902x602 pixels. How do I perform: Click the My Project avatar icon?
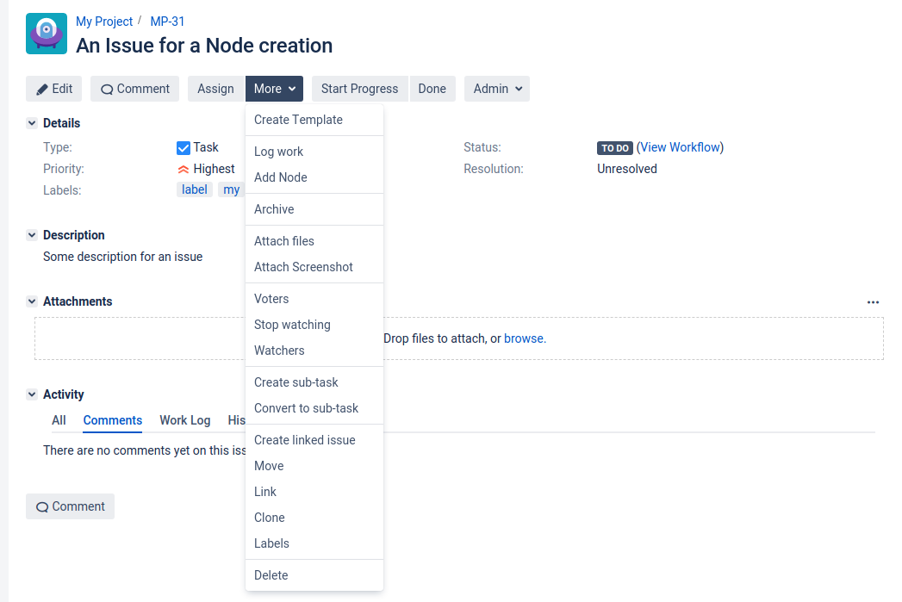click(47, 34)
